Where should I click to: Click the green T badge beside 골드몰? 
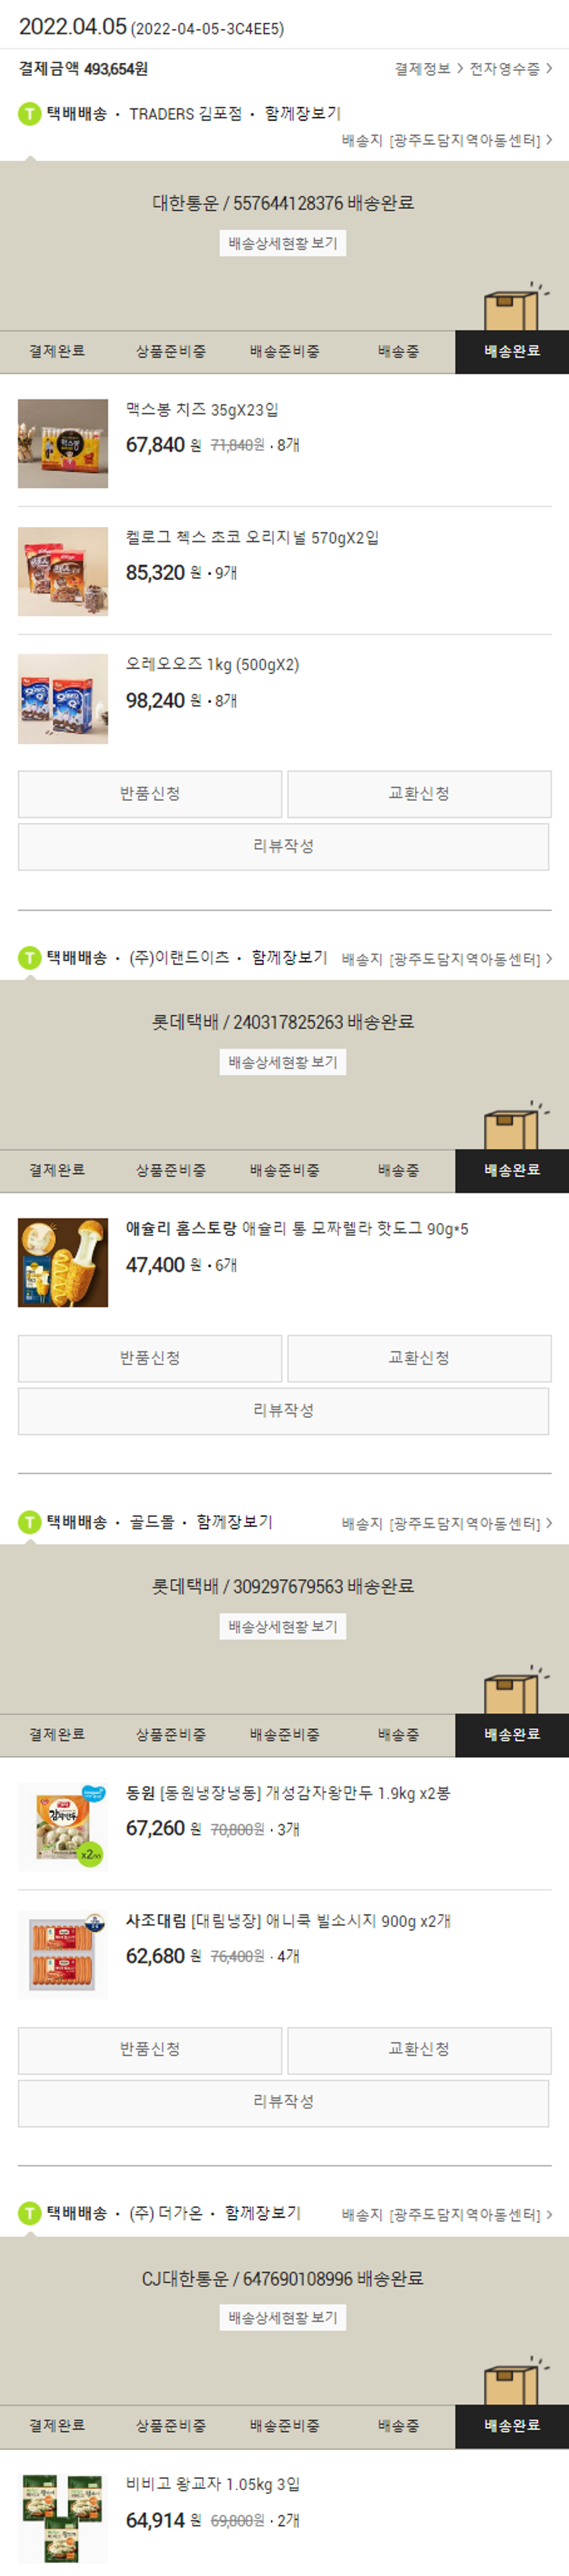[x=30, y=1522]
